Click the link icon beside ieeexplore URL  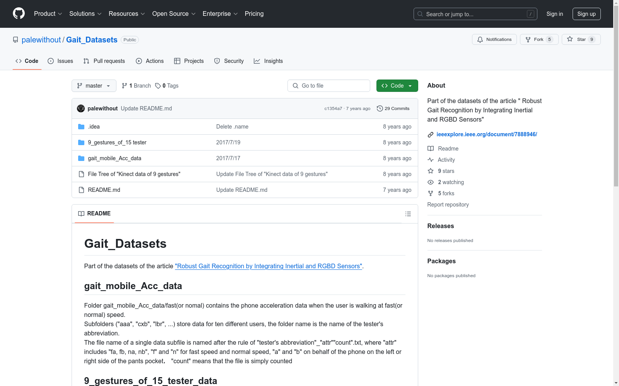tap(430, 135)
